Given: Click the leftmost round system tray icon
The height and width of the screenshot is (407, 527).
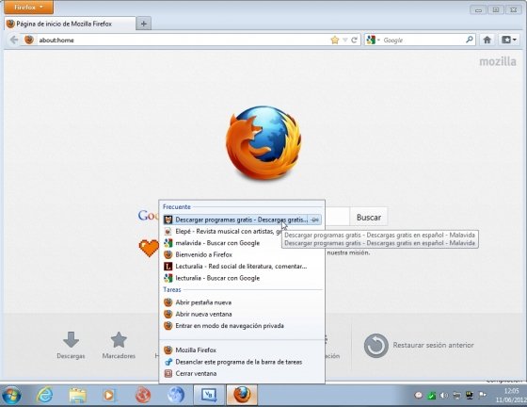Looking at the screenshot, I should 419,396.
